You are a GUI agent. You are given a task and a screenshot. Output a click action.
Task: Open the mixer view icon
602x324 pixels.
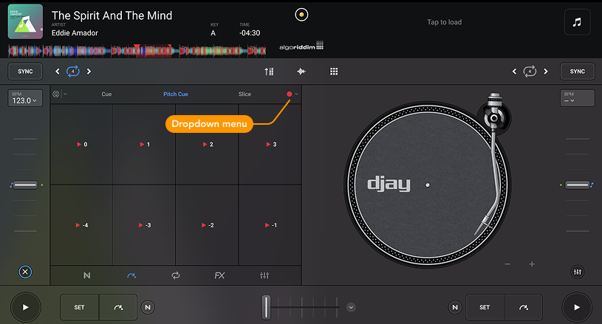(269, 72)
